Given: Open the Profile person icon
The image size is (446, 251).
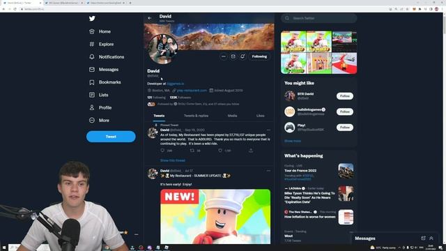Looking at the screenshot, I should pos(91,107).
